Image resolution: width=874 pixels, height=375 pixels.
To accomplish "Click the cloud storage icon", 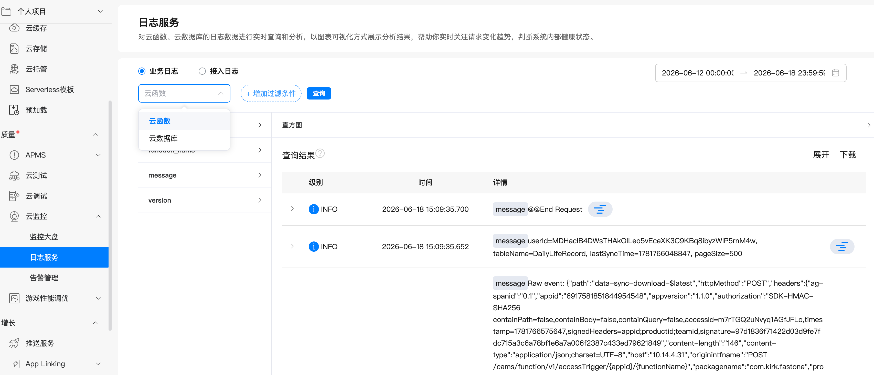I will [x=14, y=49].
